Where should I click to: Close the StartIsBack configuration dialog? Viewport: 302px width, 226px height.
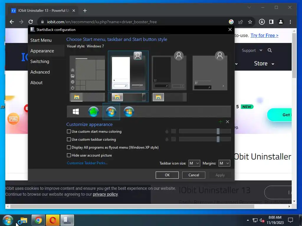(230, 30)
